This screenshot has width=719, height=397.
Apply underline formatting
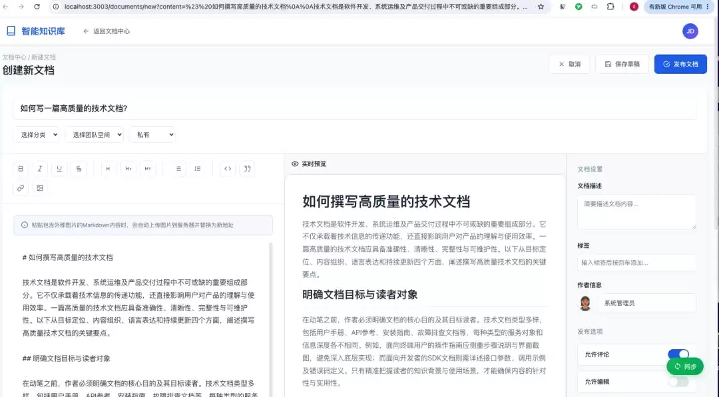click(59, 168)
